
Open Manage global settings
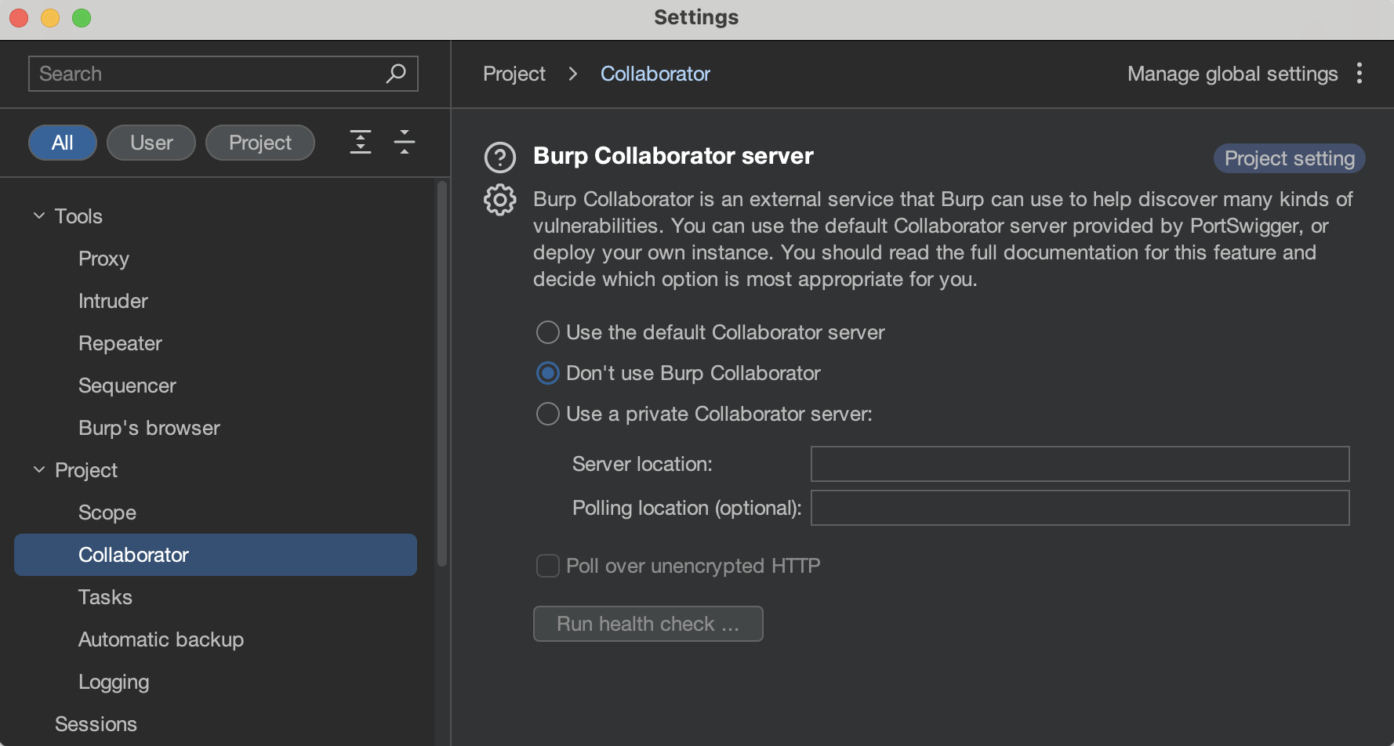click(x=1232, y=74)
